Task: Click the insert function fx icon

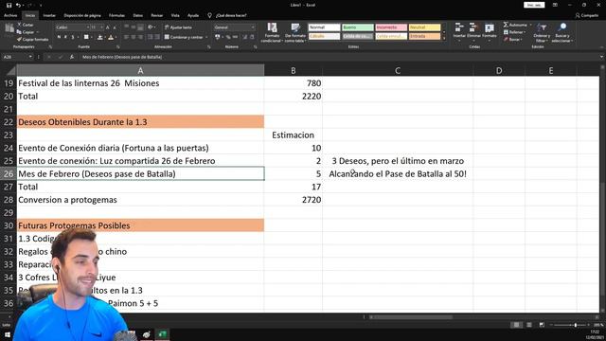Action: [72, 57]
